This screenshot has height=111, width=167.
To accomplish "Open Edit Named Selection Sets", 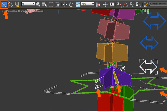I will point(146,4).
